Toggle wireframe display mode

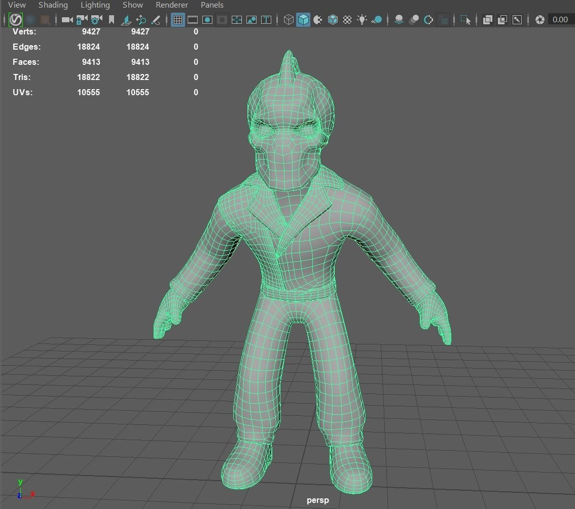pyautogui.click(x=288, y=19)
